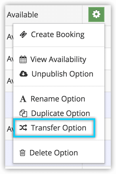Click the duplicate pages icon
This screenshot has height=174, width=116.
pos(23,113)
